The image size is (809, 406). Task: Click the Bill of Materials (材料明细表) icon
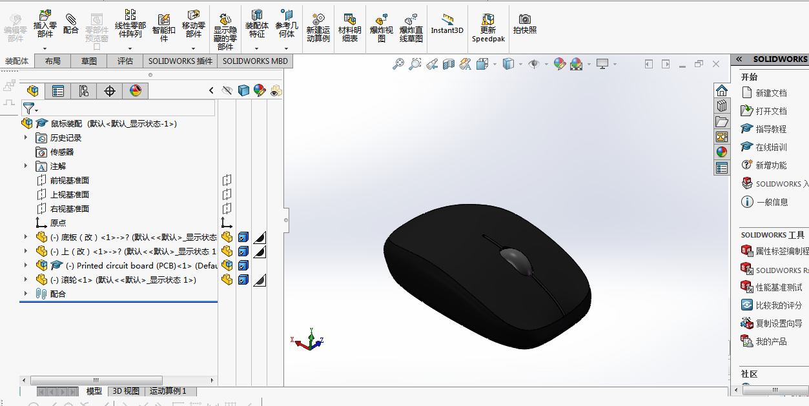pos(349,26)
